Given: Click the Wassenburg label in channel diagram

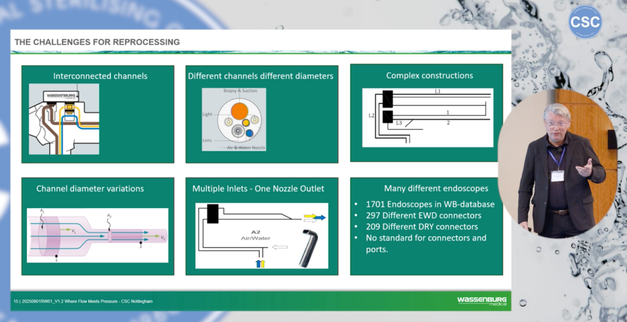Looking at the screenshot, I should point(61,96).
